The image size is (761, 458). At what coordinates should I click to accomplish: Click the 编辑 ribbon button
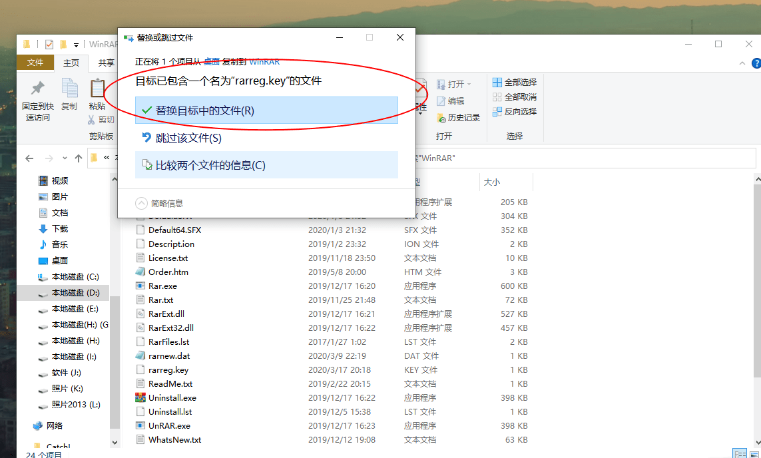click(450, 101)
